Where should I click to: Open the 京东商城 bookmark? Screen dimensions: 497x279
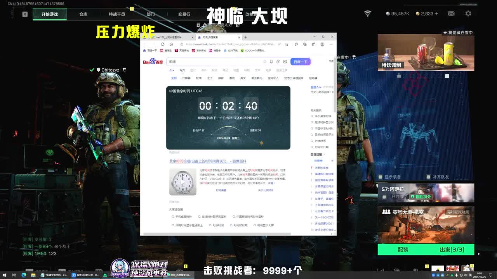[x=198, y=50]
